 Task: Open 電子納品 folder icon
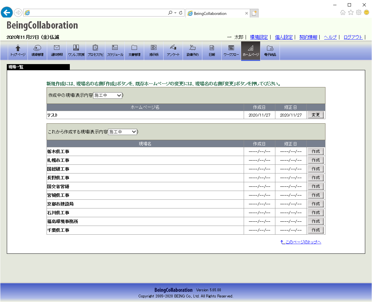(270, 50)
